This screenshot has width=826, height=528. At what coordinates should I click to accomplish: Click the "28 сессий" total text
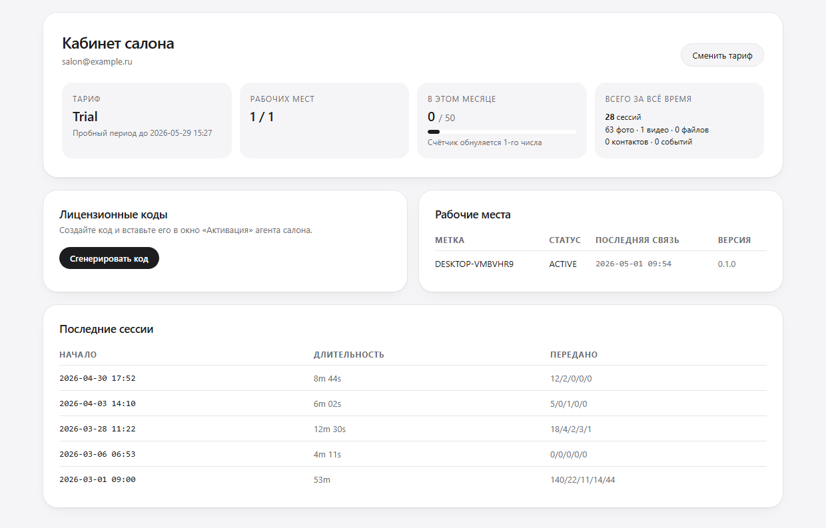pos(623,117)
